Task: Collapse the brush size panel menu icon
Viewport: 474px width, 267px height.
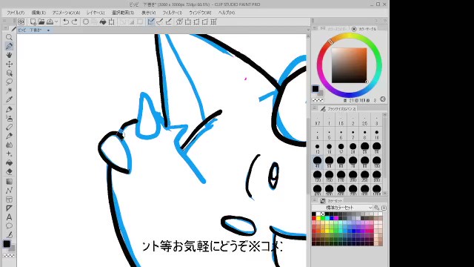Action: [314, 108]
